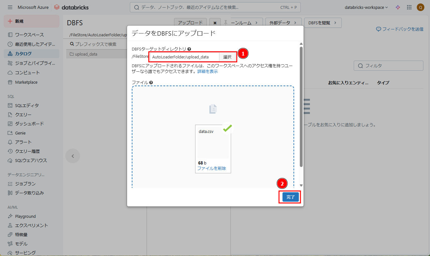Select SQLエディタ from the sidebar

[x=27, y=105]
